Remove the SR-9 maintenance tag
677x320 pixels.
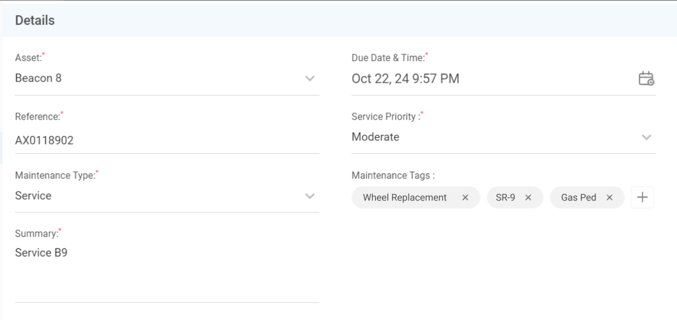(x=528, y=198)
